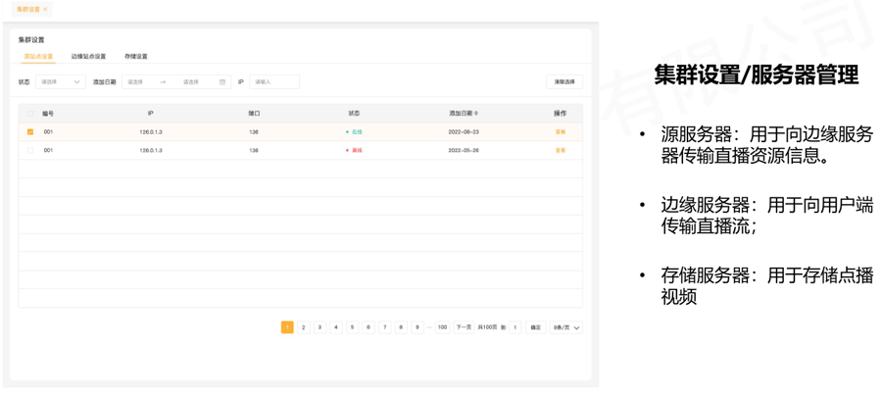Go to page 6
The image size is (882, 395).
click(x=368, y=327)
